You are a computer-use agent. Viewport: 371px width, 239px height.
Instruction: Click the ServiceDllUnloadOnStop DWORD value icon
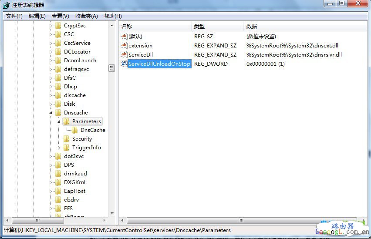(x=124, y=64)
